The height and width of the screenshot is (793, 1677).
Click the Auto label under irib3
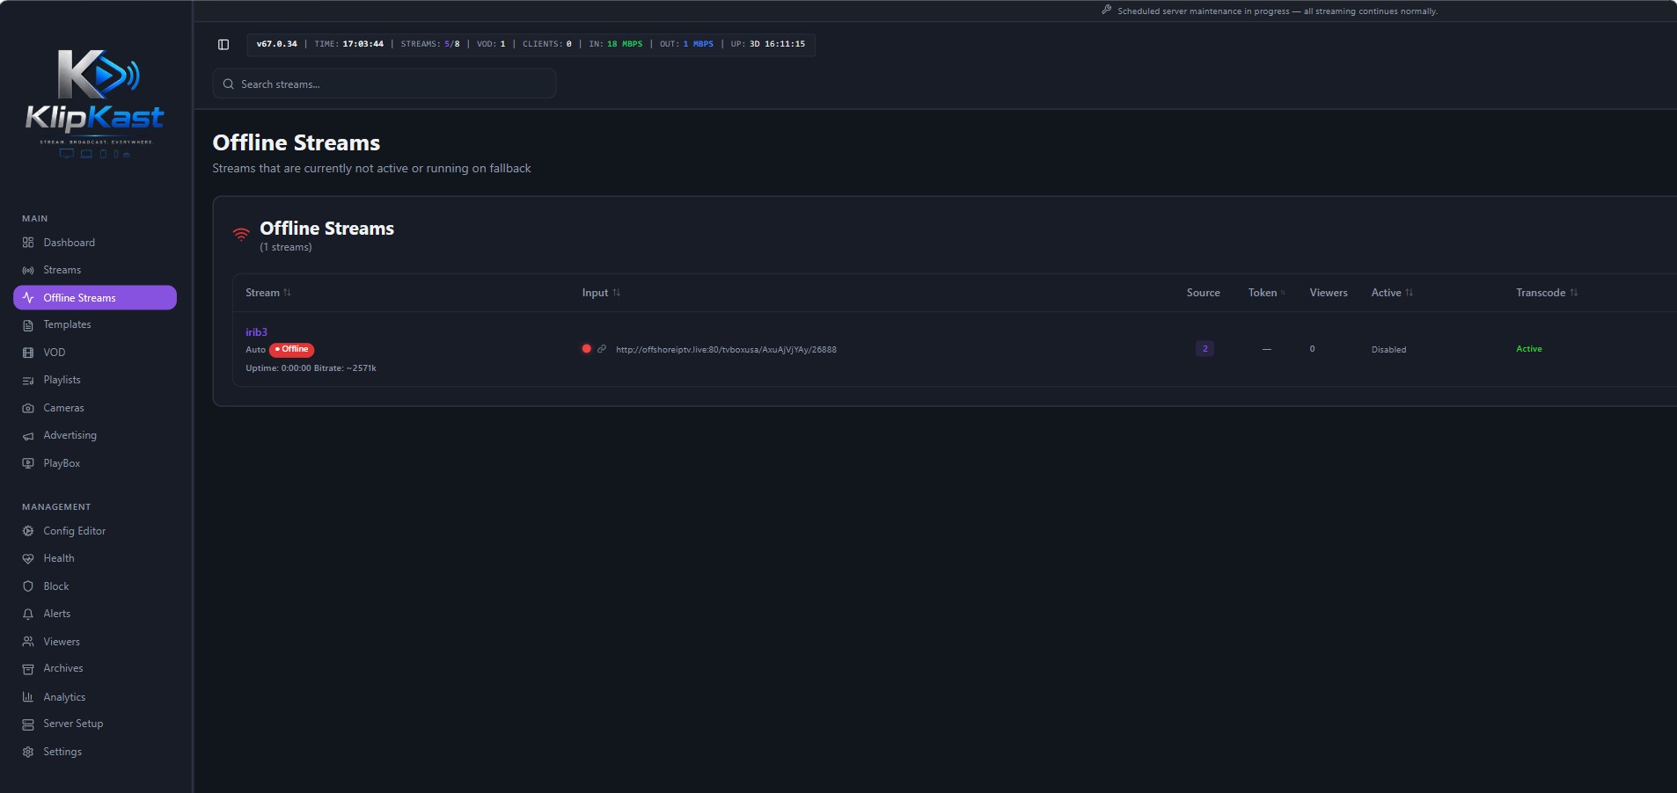(255, 350)
